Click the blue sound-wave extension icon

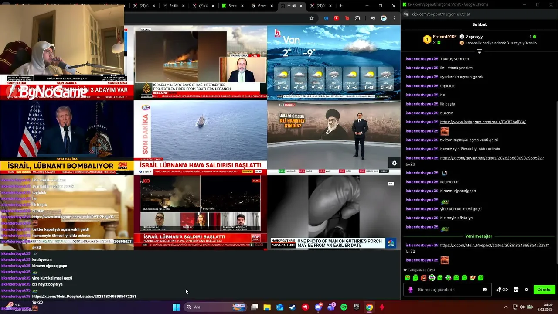(x=326, y=18)
